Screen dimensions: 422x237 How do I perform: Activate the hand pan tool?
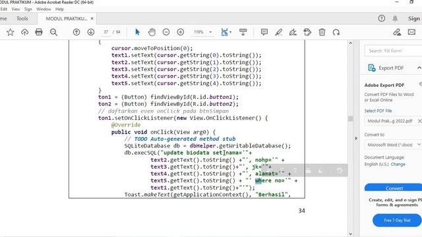[152, 32]
